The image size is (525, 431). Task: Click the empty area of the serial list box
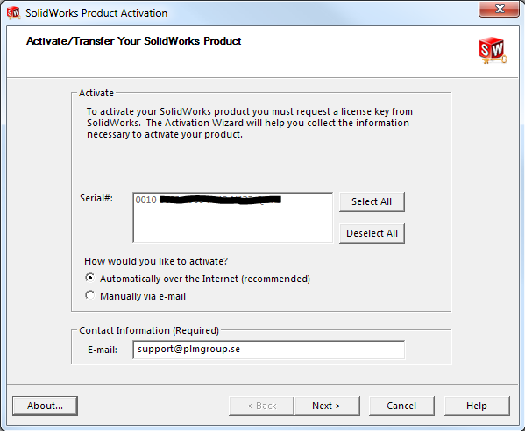pos(233,224)
